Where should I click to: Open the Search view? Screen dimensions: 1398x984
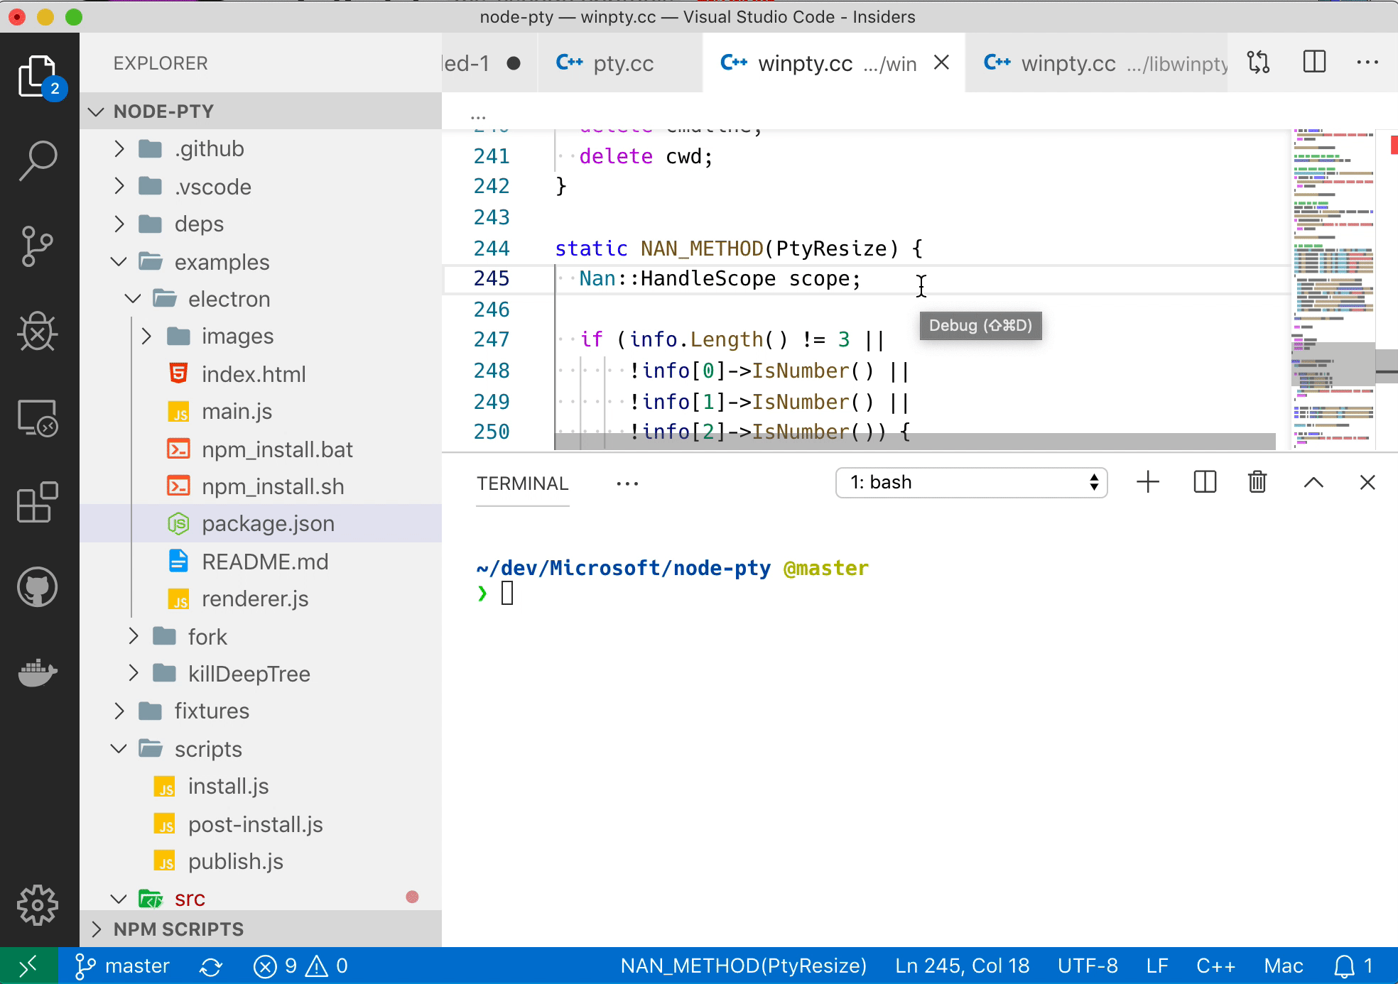[x=38, y=160]
